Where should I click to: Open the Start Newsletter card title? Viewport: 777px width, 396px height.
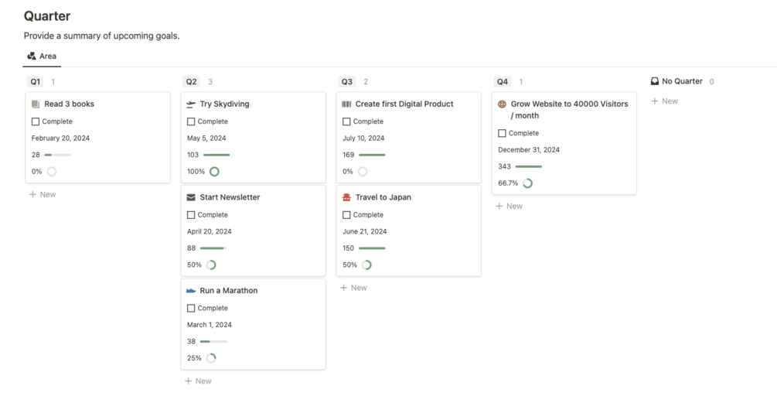pos(230,197)
